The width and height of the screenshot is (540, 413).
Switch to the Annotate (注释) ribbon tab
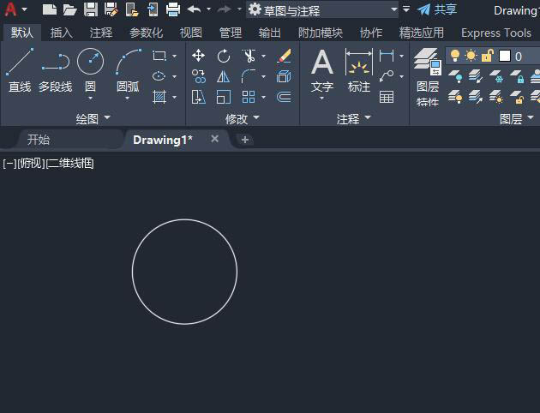[101, 33]
